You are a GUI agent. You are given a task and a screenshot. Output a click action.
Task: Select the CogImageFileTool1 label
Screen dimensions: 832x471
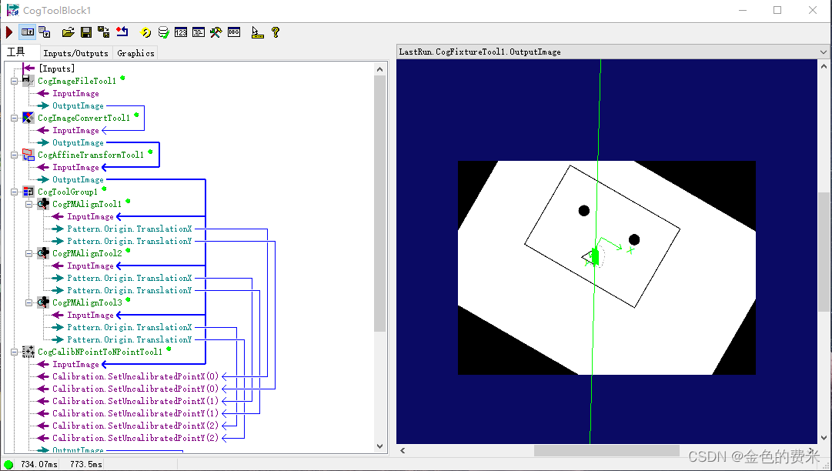pos(76,81)
